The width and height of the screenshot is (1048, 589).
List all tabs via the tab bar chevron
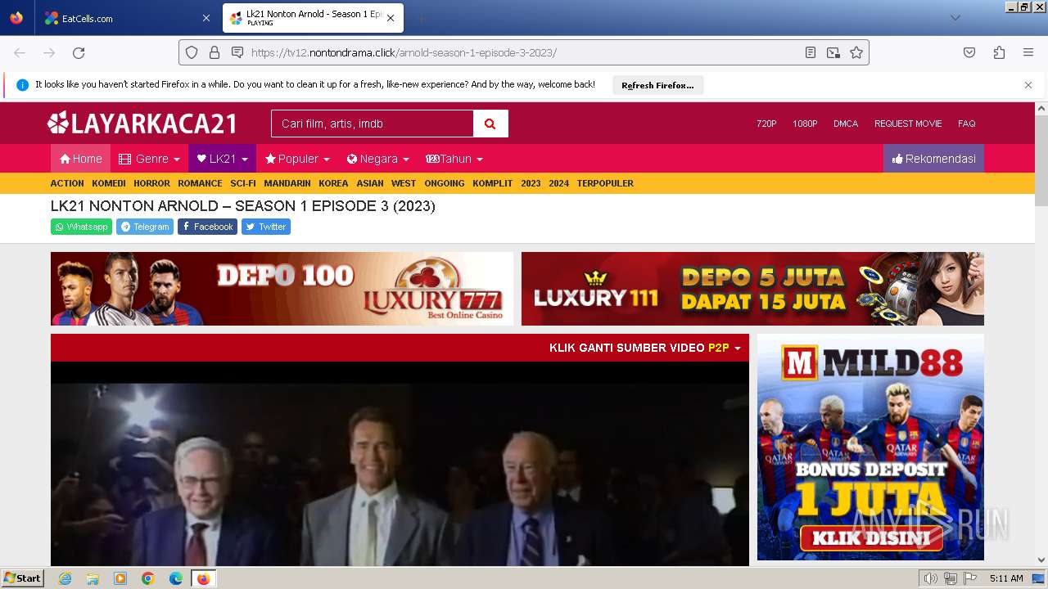955,18
